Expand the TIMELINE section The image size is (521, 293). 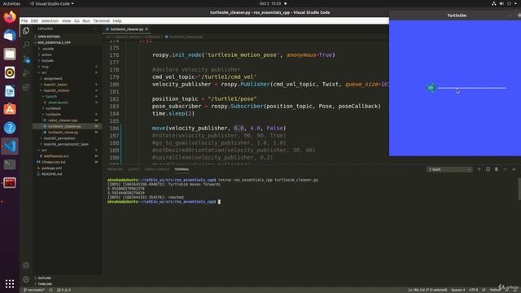pyautogui.click(x=45, y=284)
